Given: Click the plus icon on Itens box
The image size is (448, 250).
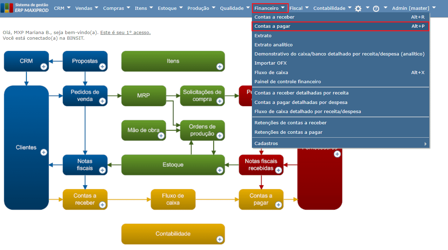Looking at the screenshot, I should (x=220, y=66).
